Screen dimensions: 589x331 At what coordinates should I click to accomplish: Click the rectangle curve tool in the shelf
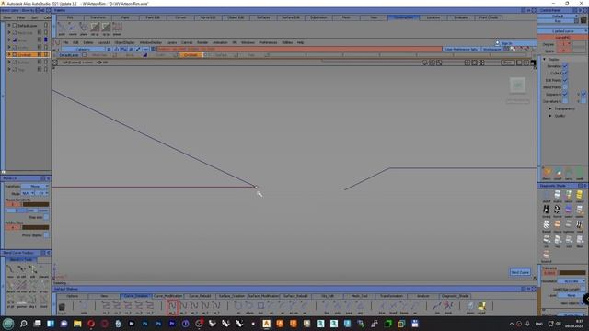260,306
